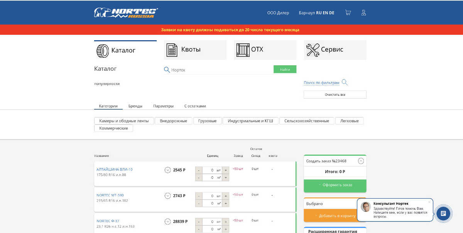Open the shopping cart icon in header
463x233 pixels.
pos(348,12)
